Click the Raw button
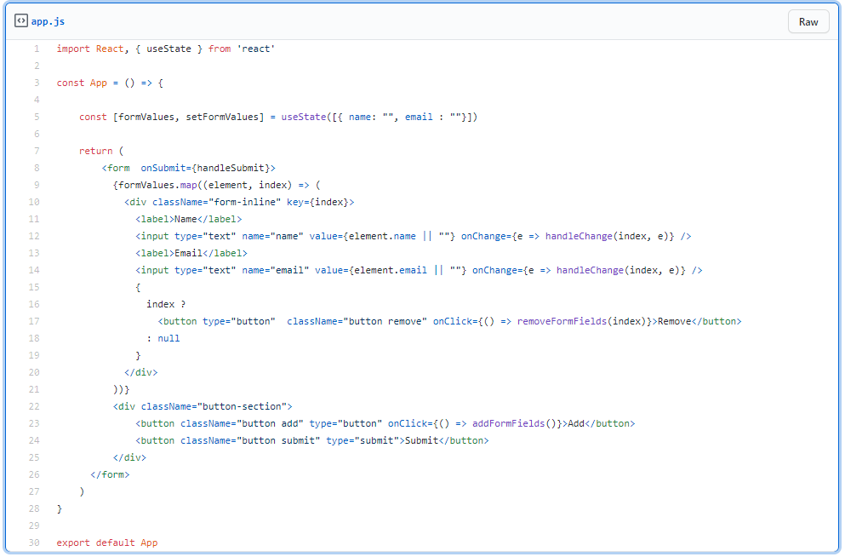The image size is (845, 557). (x=808, y=22)
